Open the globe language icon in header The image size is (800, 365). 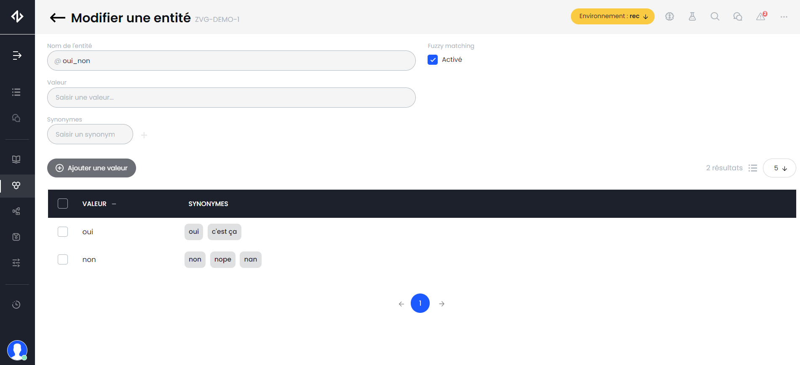pyautogui.click(x=669, y=16)
